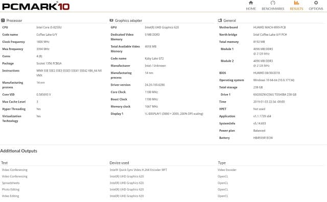The width and height of the screenshot is (327, 202).
Task: Select the RESULTS tab
Action: point(296,6)
